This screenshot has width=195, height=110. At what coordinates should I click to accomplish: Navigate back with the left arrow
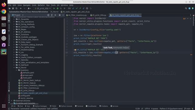pyautogui.click(x=21, y=8)
